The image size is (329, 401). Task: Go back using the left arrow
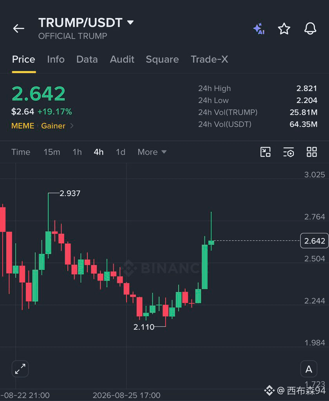click(19, 28)
